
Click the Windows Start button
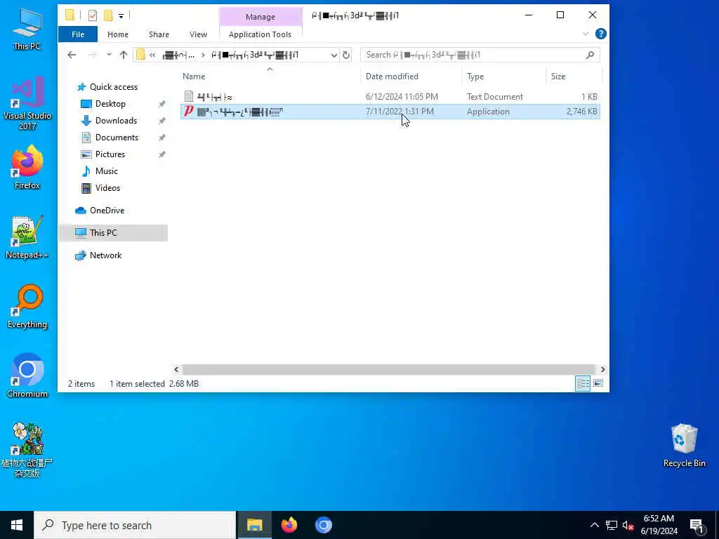[17, 525]
